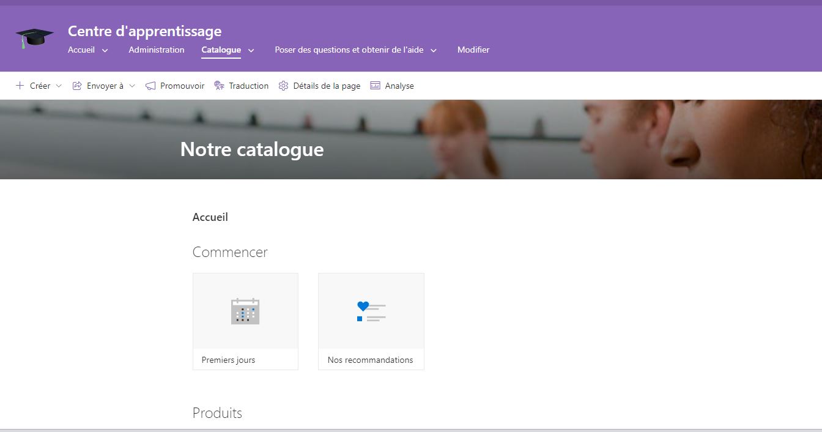This screenshot has height=432, width=822.
Task: Click the Produits section heading
Action: [x=217, y=413]
